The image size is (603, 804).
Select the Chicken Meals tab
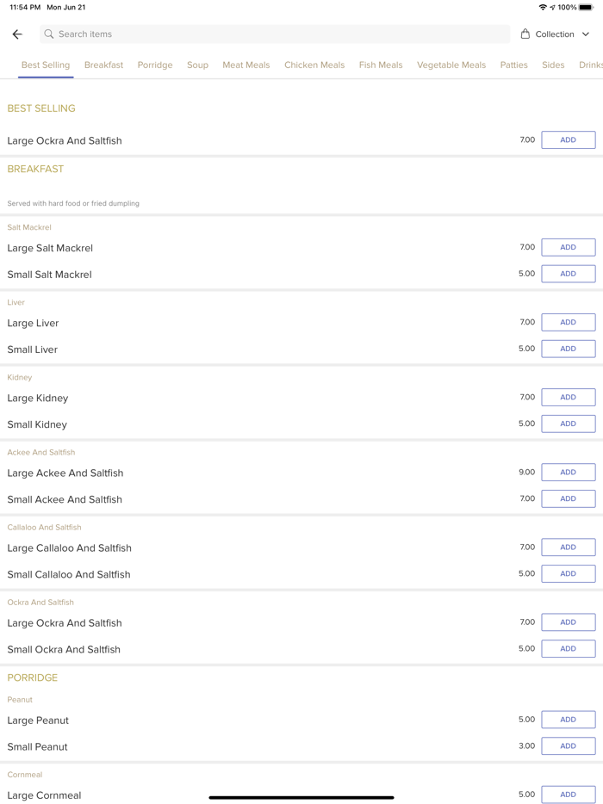click(x=314, y=65)
